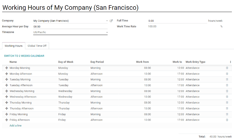Select the Working Hours tab
The height and width of the screenshot is (140, 234).
click(13, 46)
